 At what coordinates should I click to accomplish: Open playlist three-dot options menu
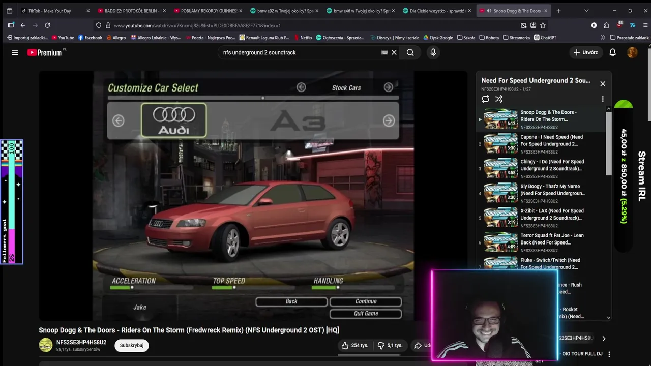tap(603, 99)
